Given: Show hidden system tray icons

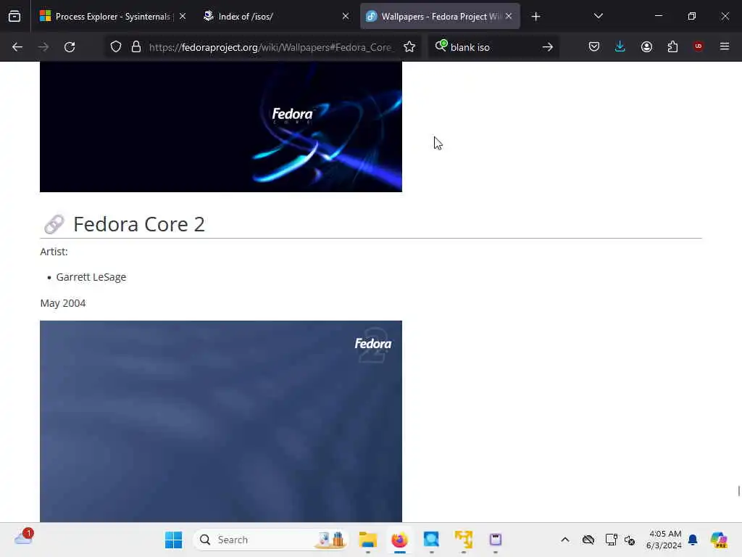Looking at the screenshot, I should click(x=565, y=540).
